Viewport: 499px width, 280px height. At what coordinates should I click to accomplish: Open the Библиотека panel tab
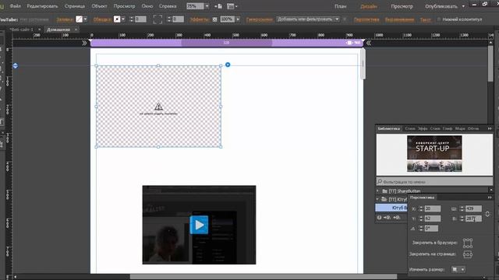(388, 128)
